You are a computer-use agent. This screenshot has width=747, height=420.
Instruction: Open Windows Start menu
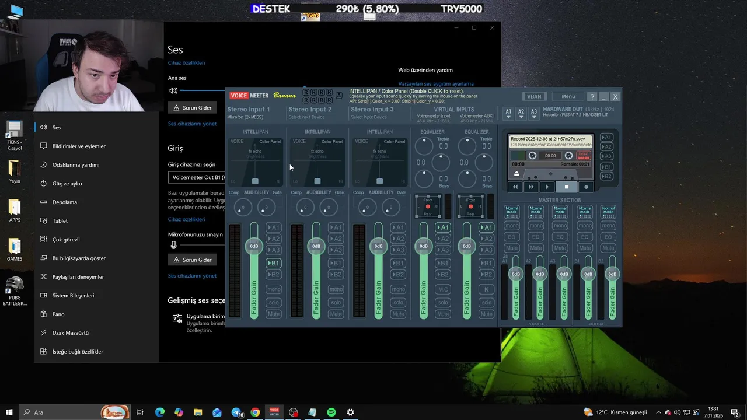(x=9, y=412)
